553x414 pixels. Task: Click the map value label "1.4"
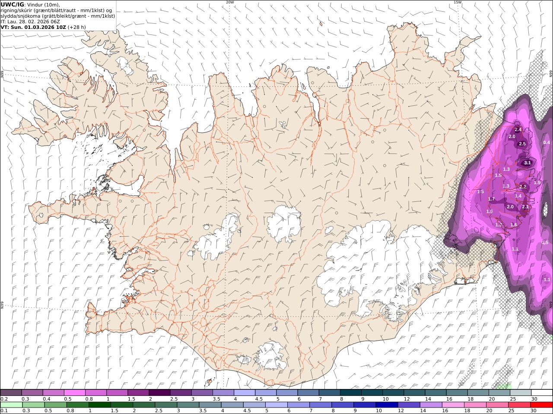(x=518, y=196)
